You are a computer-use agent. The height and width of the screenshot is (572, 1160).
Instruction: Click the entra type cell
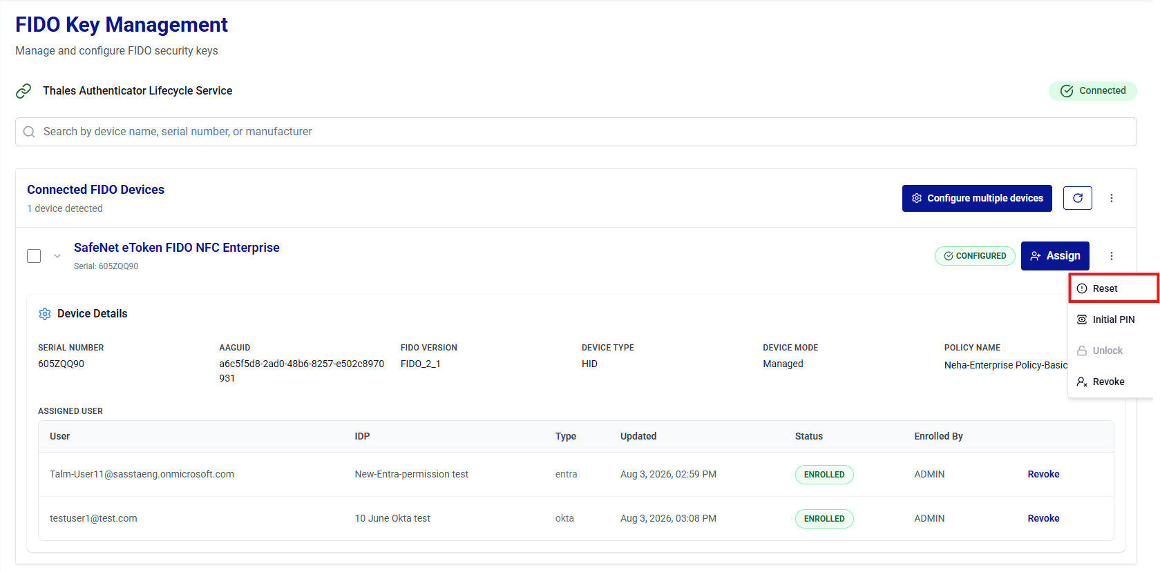tap(566, 474)
